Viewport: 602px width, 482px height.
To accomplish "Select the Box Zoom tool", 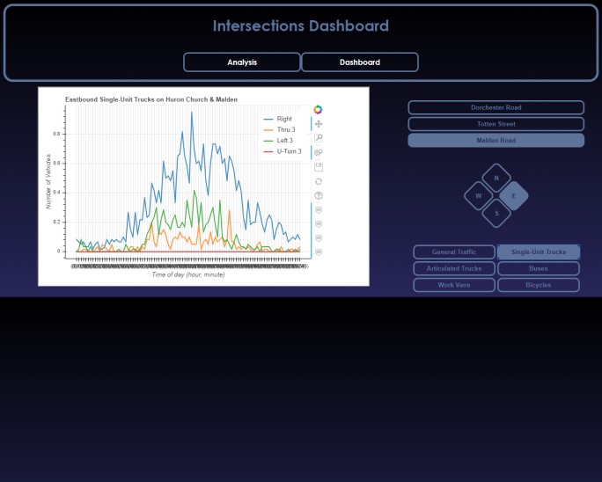I will click(x=319, y=138).
